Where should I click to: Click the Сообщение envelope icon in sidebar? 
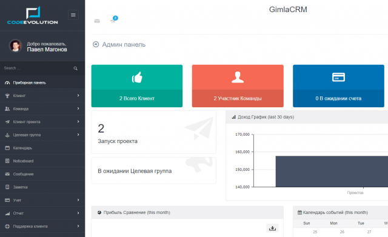pos(7,174)
